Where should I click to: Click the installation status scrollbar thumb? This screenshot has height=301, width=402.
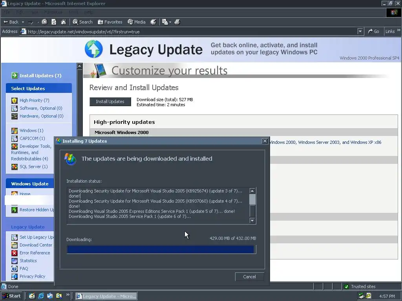click(x=252, y=199)
